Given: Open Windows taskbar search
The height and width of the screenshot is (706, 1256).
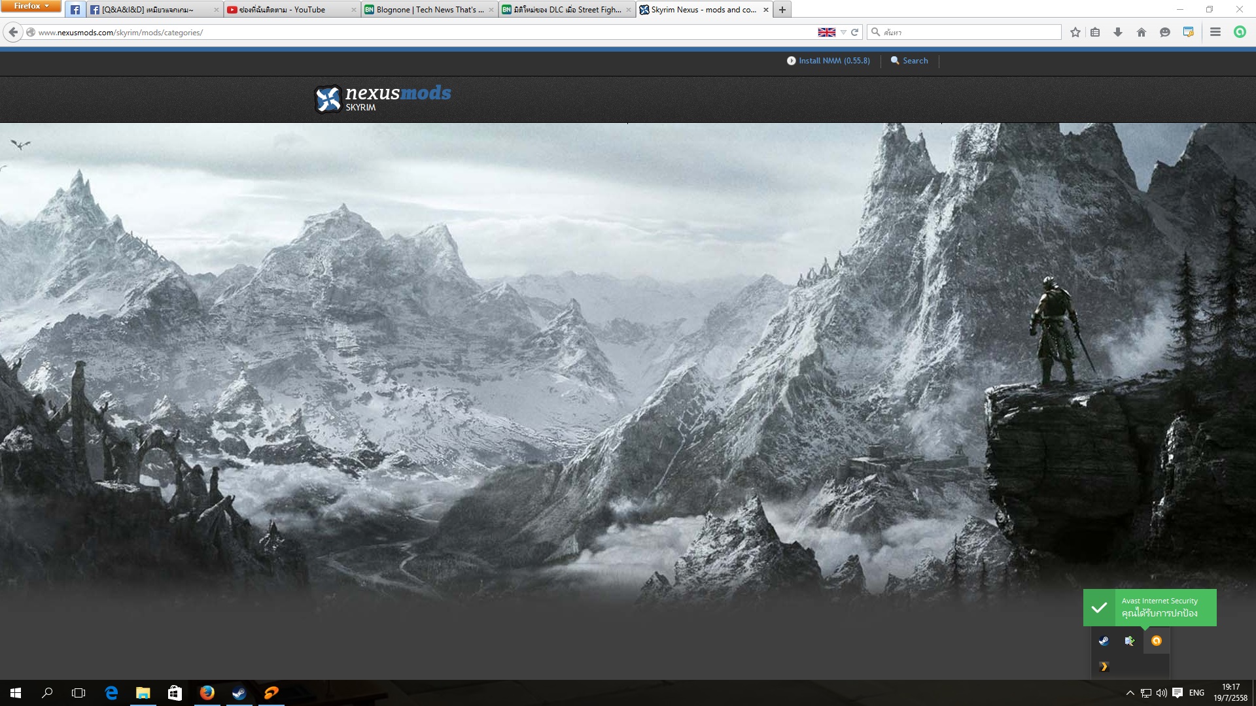Looking at the screenshot, I should 47,693.
